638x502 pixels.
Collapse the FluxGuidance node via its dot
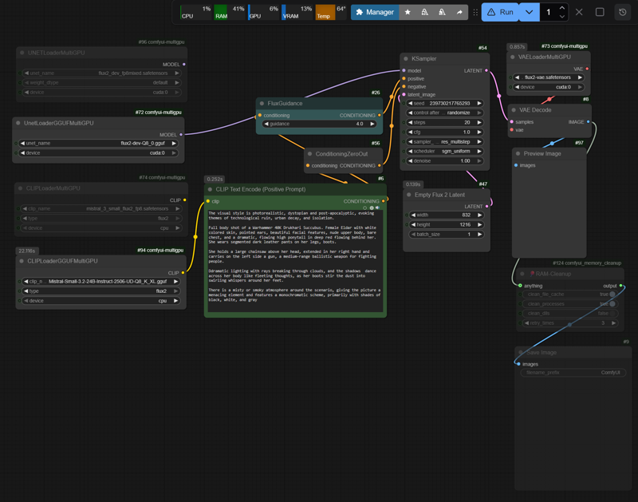pyautogui.click(x=262, y=104)
